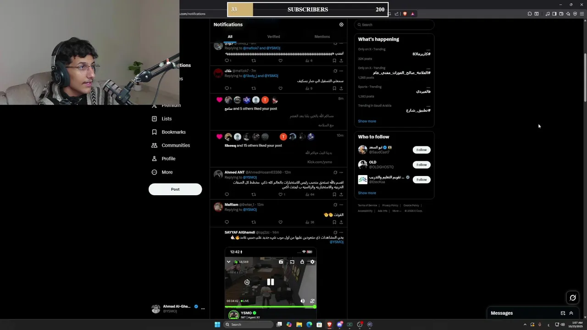Open File Explorer from the taskbar

pos(299,324)
